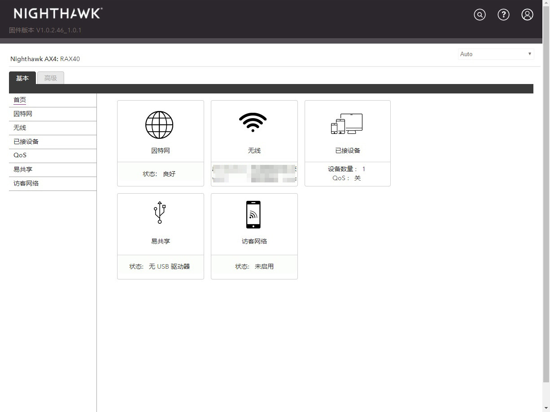This screenshot has width=550, height=412.
Task: Click the USB icon for 易共享
Action: 160,213
